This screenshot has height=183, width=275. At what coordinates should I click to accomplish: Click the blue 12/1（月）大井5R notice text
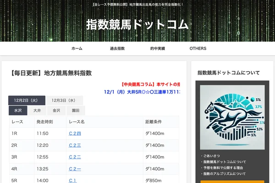pyautogui.click(x=142, y=92)
